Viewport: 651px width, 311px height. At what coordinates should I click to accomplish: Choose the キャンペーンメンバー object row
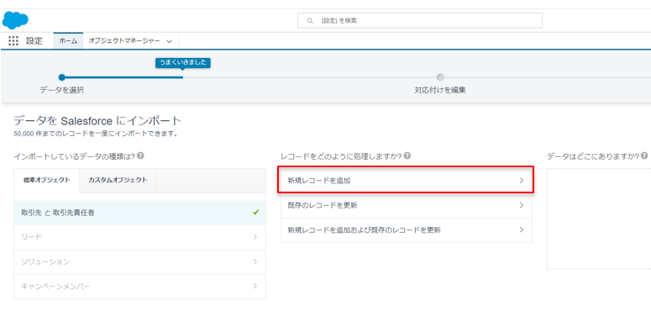[x=140, y=286]
